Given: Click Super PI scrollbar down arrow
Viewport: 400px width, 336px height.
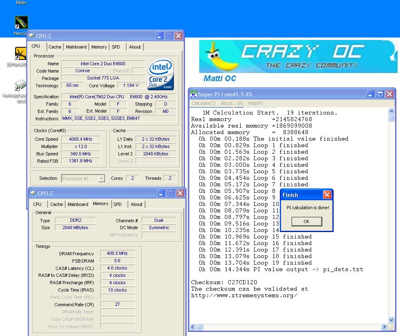Looking at the screenshot, I should pos(391,320).
